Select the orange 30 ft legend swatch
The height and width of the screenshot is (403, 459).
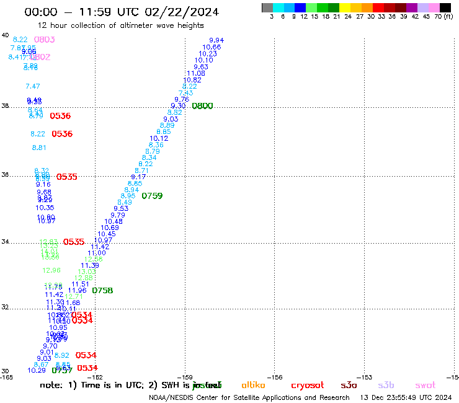click(x=367, y=7)
